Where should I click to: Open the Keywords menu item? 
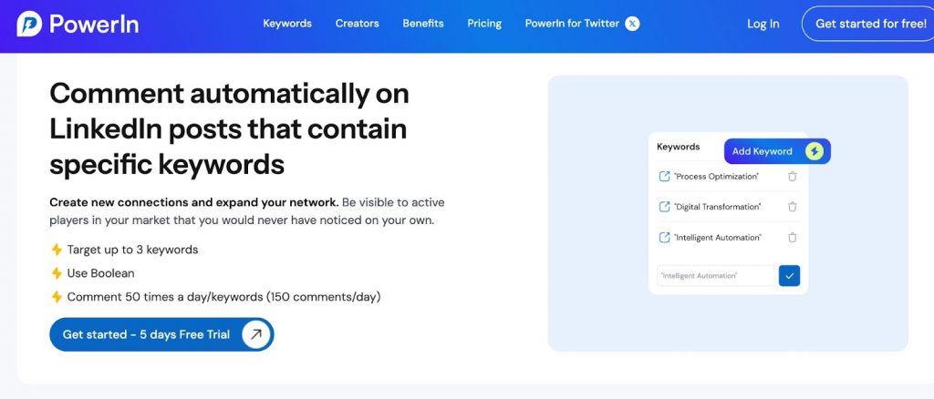point(287,24)
